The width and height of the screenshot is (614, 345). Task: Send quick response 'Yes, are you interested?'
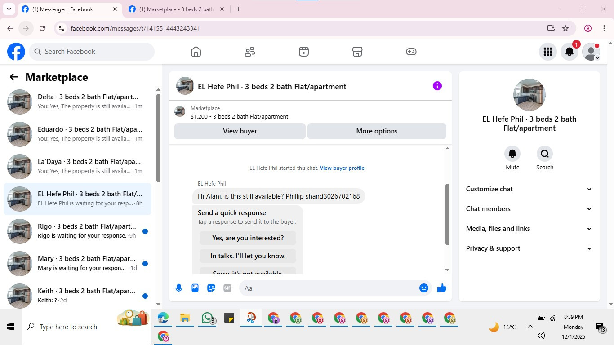pyautogui.click(x=248, y=238)
